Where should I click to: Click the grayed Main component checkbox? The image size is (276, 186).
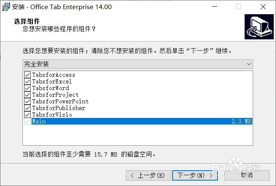27,121
